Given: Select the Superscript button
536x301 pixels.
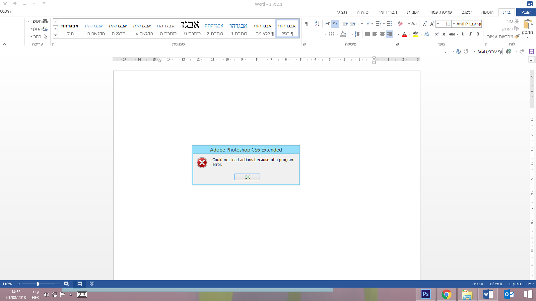Looking at the screenshot, I should pyautogui.click(x=437, y=34).
